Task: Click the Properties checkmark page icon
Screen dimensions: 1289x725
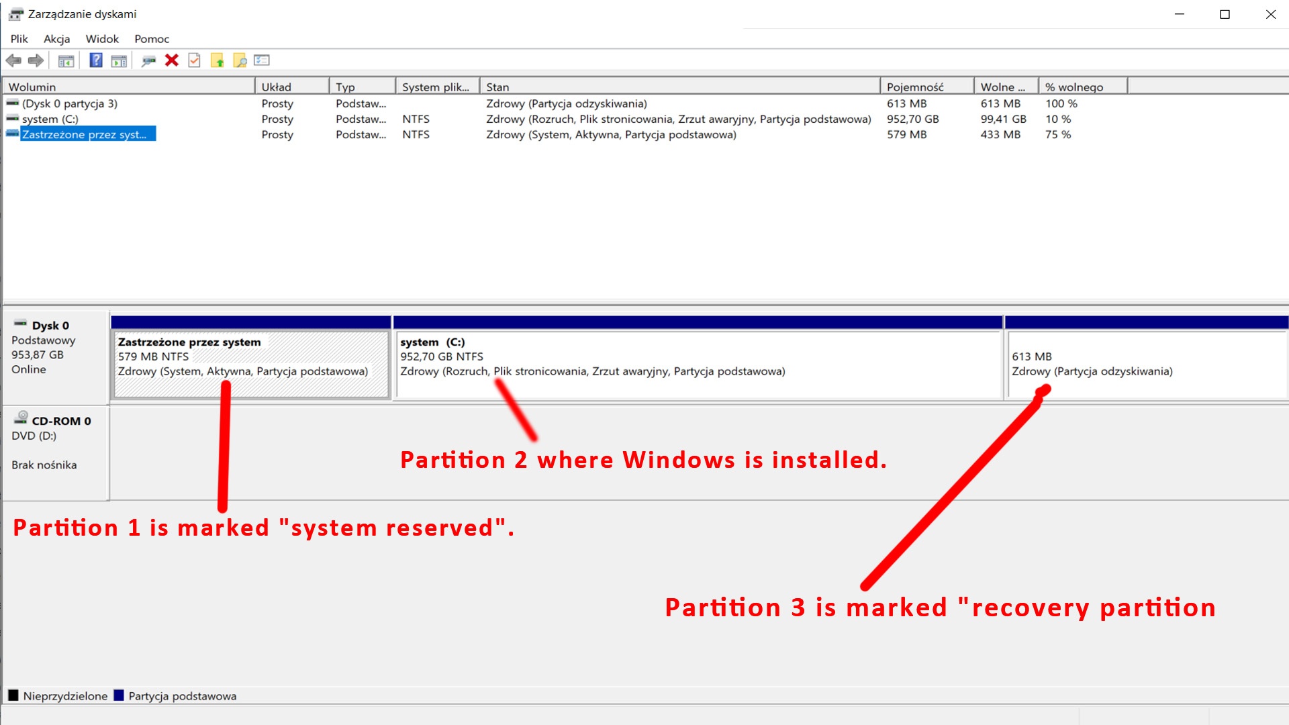Action: tap(194, 60)
